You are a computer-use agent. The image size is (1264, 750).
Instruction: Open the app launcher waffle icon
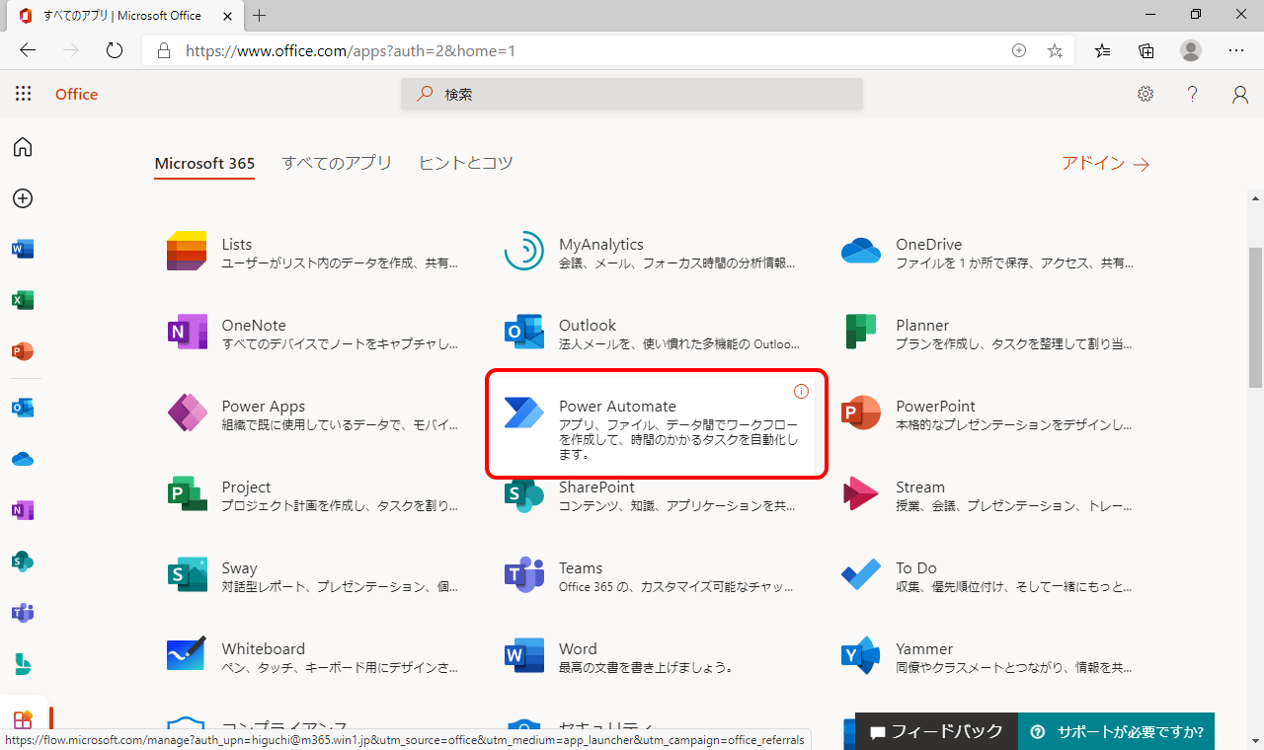(x=23, y=94)
